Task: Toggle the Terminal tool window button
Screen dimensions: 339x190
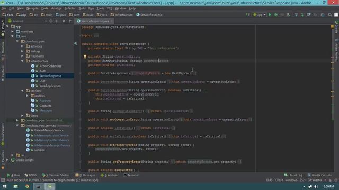Action: [x=131, y=175]
